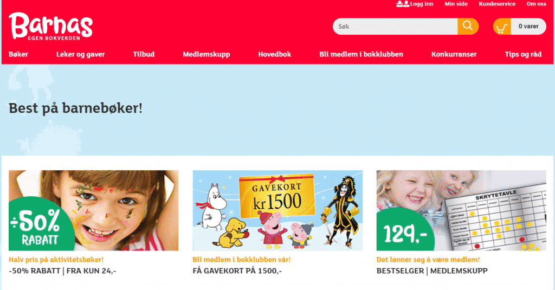Open Tips og råd in navigation

point(523,54)
